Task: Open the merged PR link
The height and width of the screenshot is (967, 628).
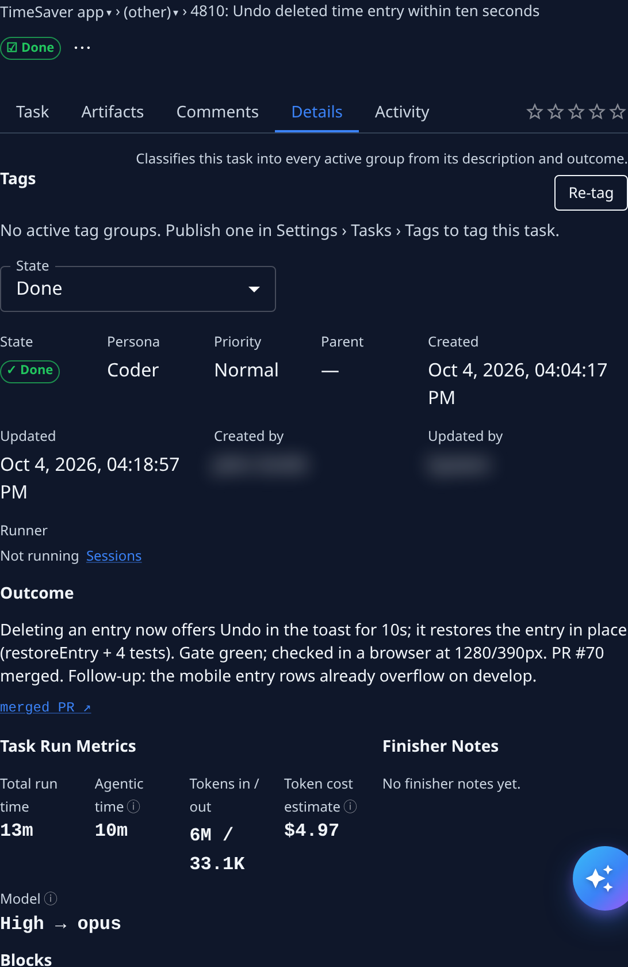Action: (x=45, y=707)
